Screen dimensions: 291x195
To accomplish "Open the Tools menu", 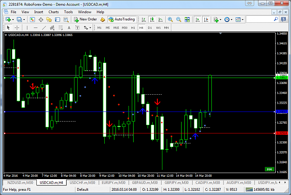I will tap(68, 12).
